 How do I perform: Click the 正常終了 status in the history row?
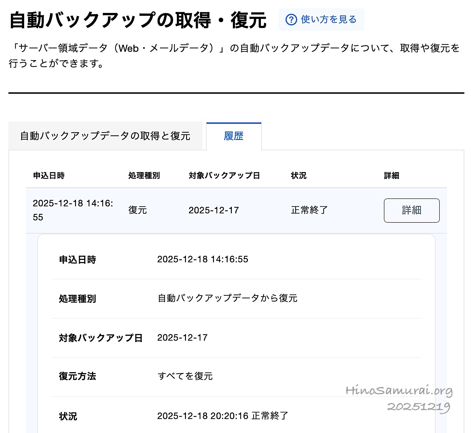[x=309, y=210]
